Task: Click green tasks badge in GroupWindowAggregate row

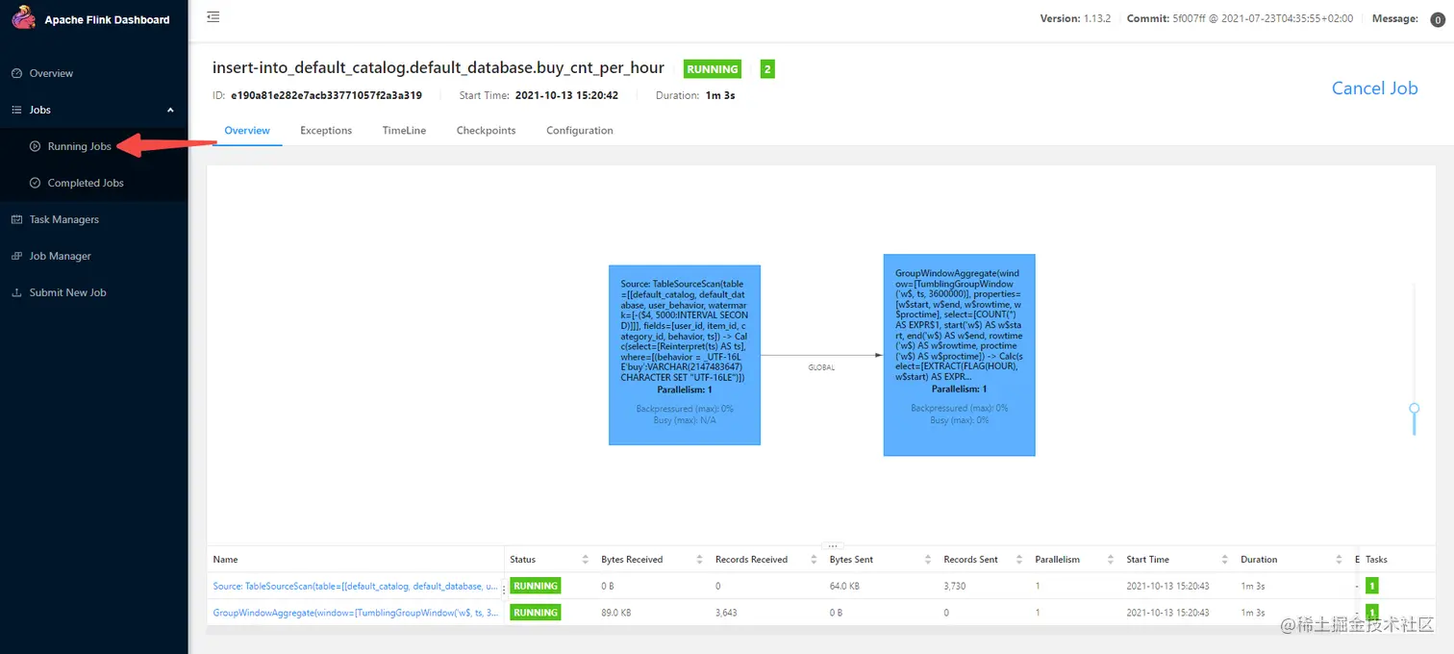Action: (x=1372, y=613)
